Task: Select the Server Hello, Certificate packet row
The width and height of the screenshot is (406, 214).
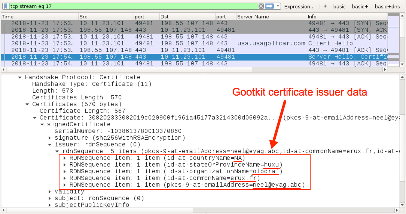Action: tap(195, 57)
